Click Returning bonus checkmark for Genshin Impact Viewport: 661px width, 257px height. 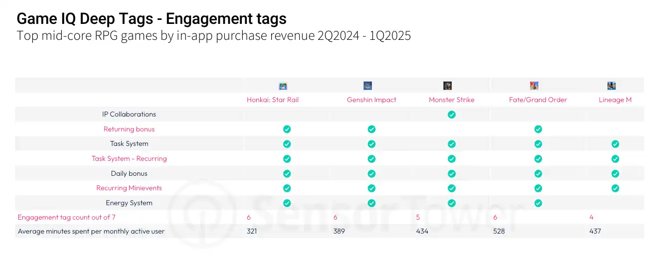(x=372, y=129)
